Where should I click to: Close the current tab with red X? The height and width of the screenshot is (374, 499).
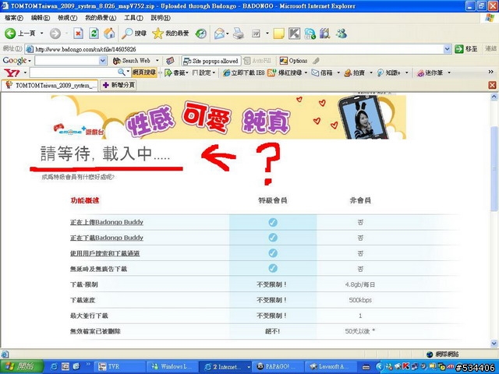pyautogui.click(x=492, y=85)
